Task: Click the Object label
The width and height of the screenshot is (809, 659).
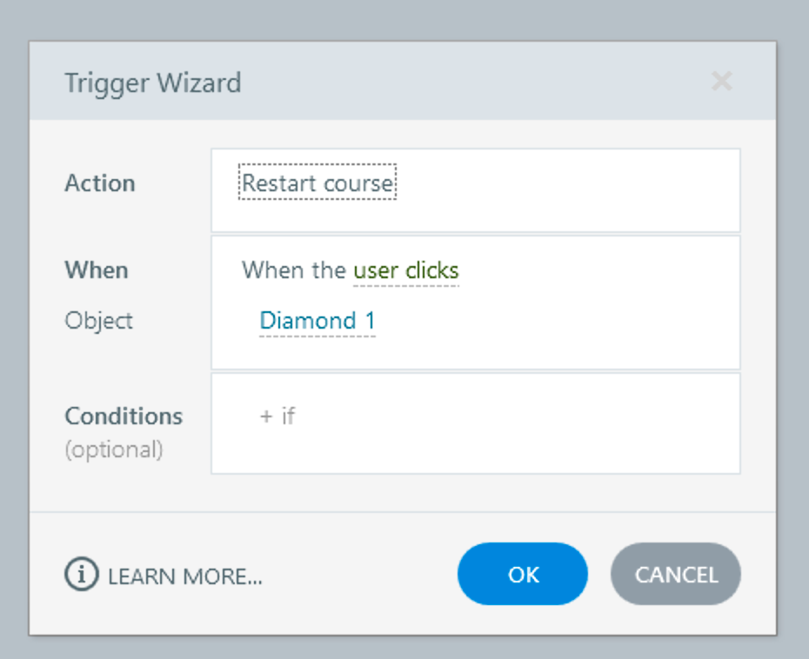Action: (99, 321)
